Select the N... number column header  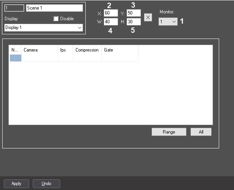(x=15, y=50)
